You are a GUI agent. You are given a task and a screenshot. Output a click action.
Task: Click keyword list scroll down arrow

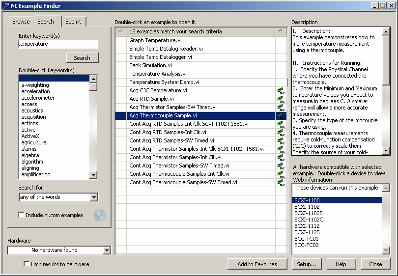coord(93,174)
